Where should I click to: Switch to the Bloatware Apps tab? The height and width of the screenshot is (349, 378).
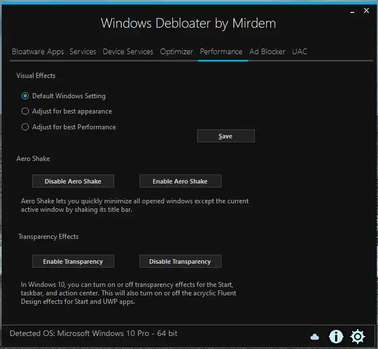(x=38, y=51)
